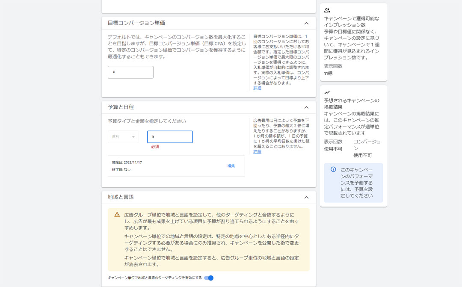Focus the required budget amount field
The image size is (462, 287).
tap(170, 137)
